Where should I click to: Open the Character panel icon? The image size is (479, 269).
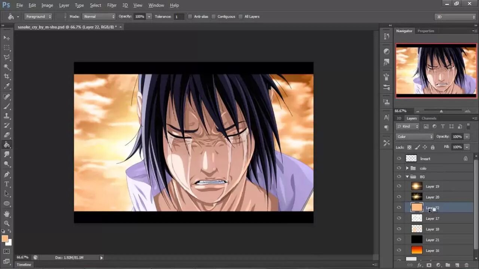pyautogui.click(x=387, y=117)
